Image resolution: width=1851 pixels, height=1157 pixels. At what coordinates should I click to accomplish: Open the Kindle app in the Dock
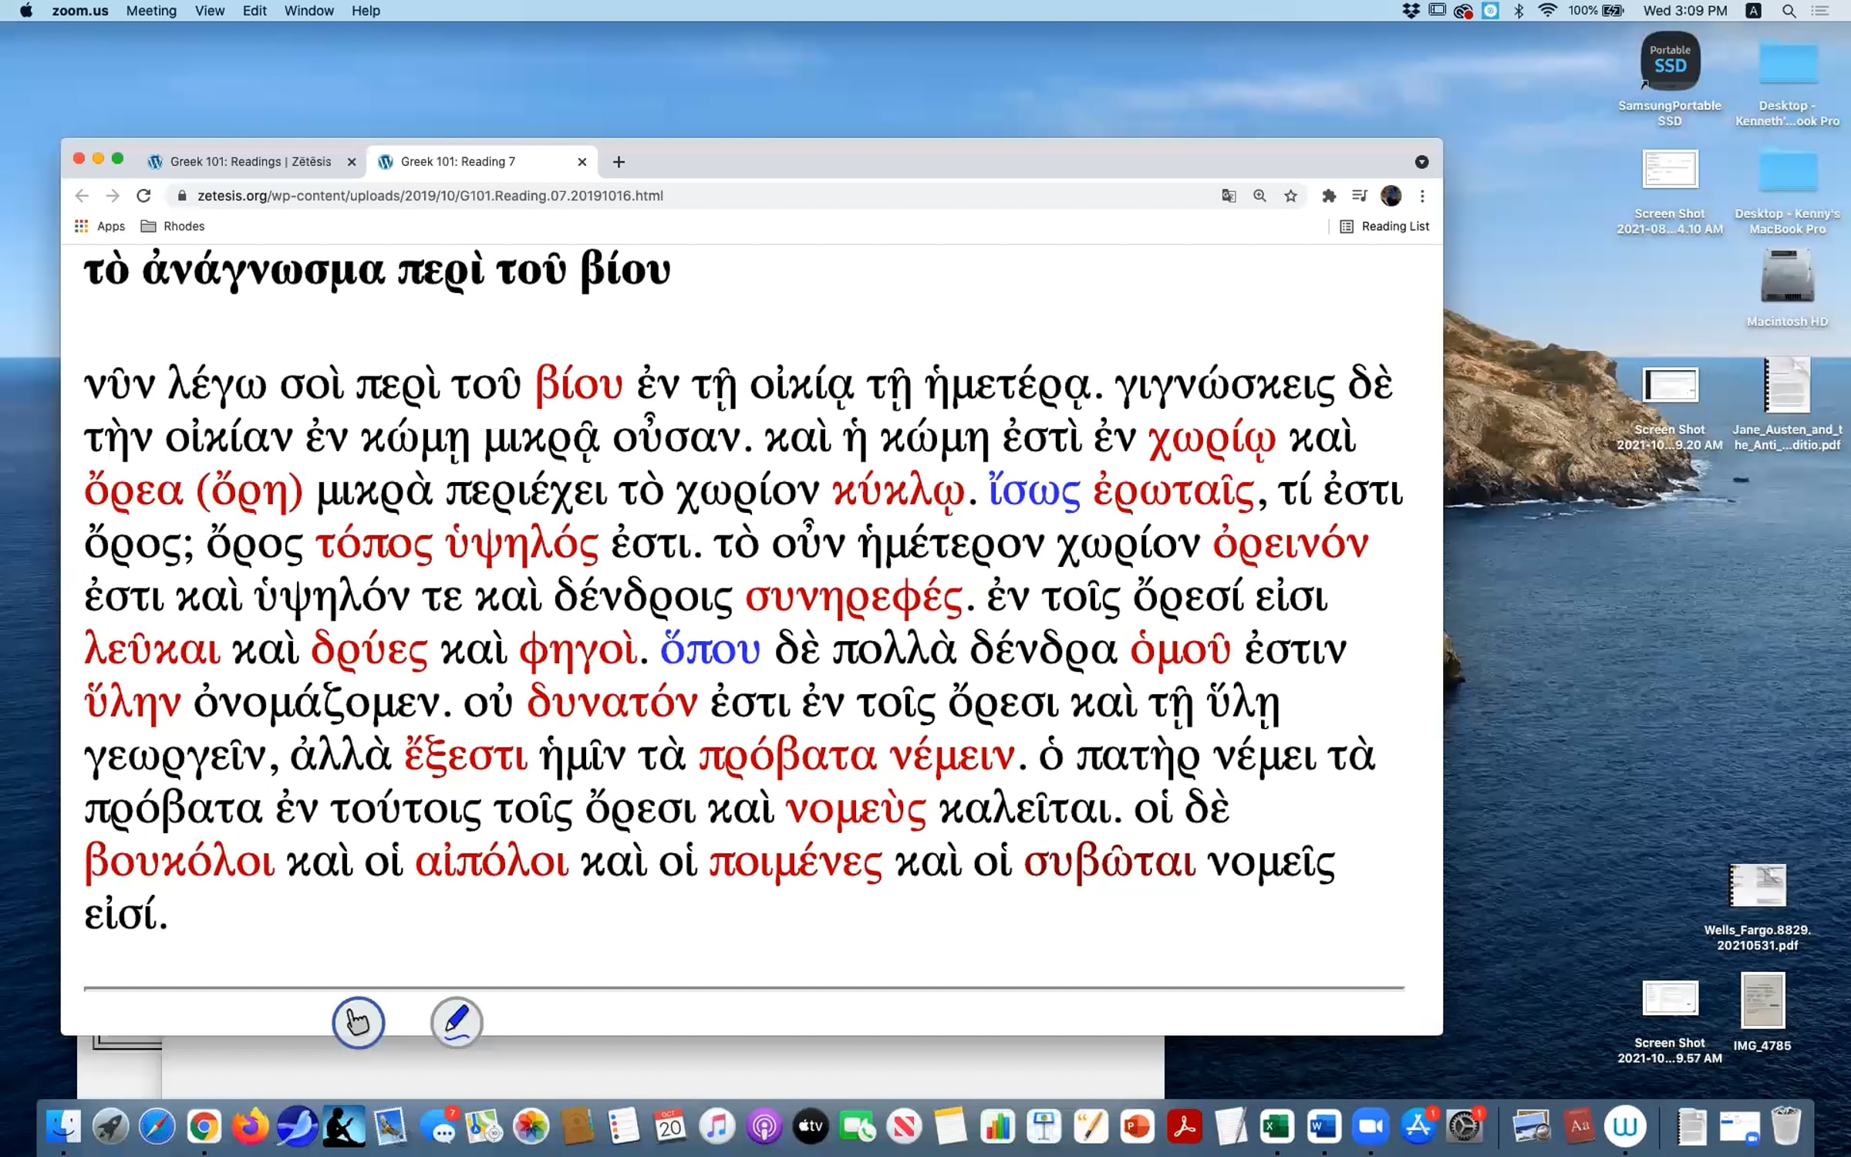pos(344,1127)
